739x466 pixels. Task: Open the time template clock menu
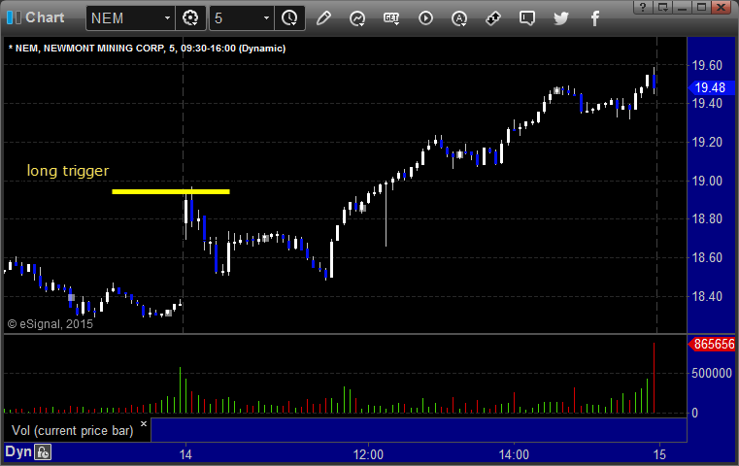pyautogui.click(x=289, y=18)
